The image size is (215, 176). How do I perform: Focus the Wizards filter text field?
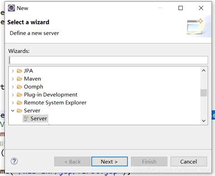point(108,60)
